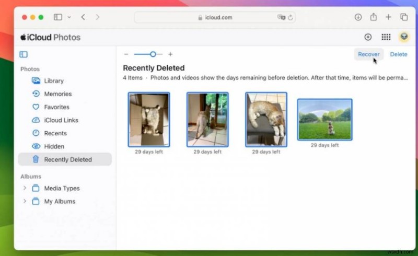Click the Favorites heart icon
The height and width of the screenshot is (256, 418).
36,107
